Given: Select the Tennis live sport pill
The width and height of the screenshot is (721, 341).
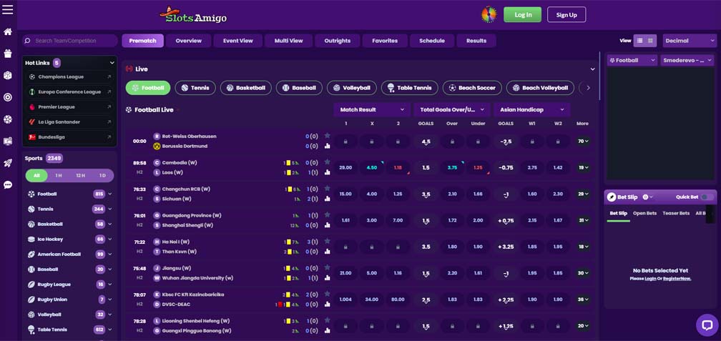Looking at the screenshot, I should tap(195, 88).
